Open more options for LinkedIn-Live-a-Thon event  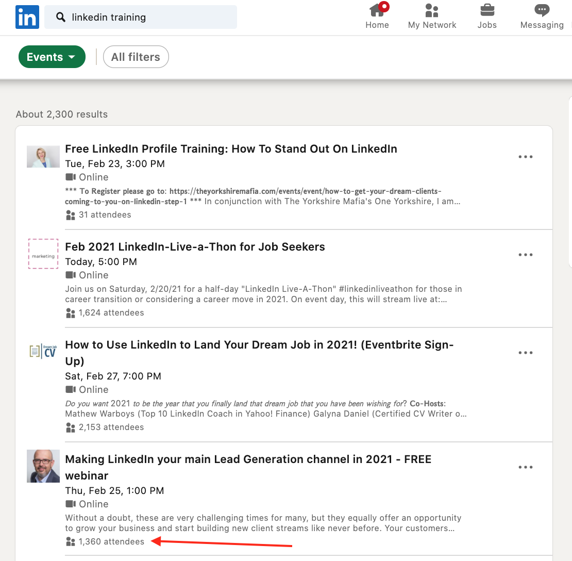point(525,254)
